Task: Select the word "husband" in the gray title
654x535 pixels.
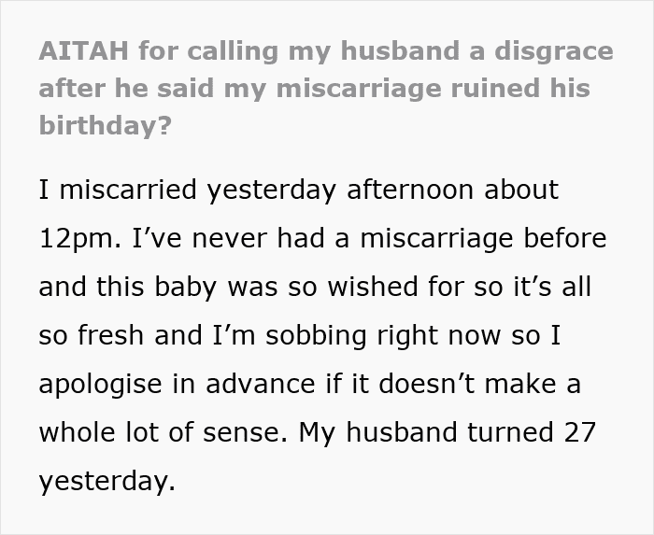Action: tap(400, 50)
